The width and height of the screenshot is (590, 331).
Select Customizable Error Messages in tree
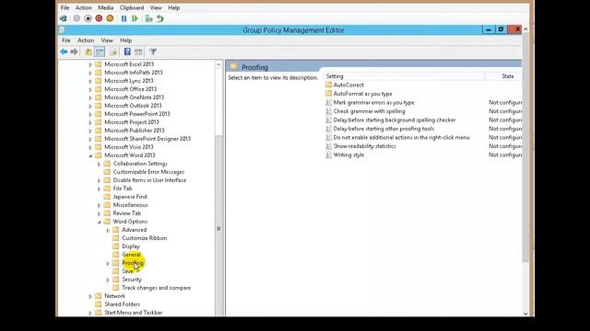pos(148,172)
